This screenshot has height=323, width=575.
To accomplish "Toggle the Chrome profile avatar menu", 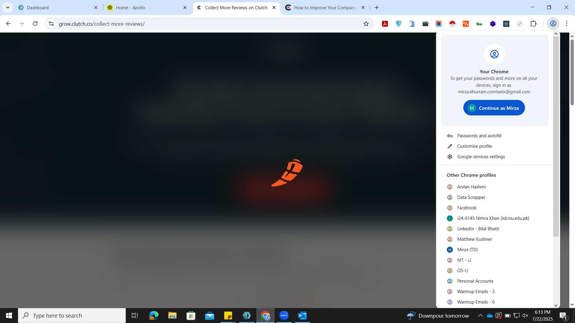I will (553, 24).
